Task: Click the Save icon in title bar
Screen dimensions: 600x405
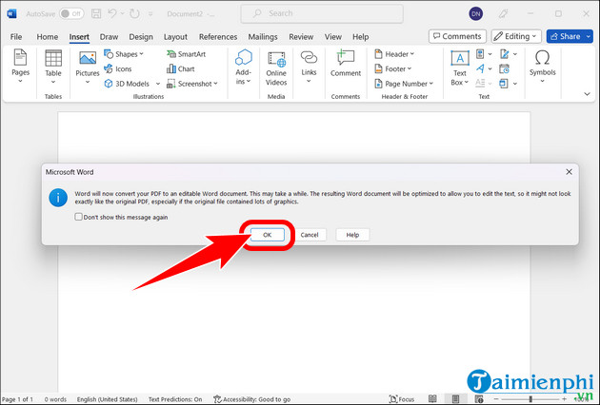Action: click(96, 13)
